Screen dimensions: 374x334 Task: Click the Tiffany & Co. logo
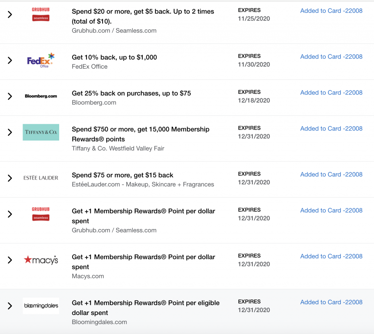pos(41,132)
